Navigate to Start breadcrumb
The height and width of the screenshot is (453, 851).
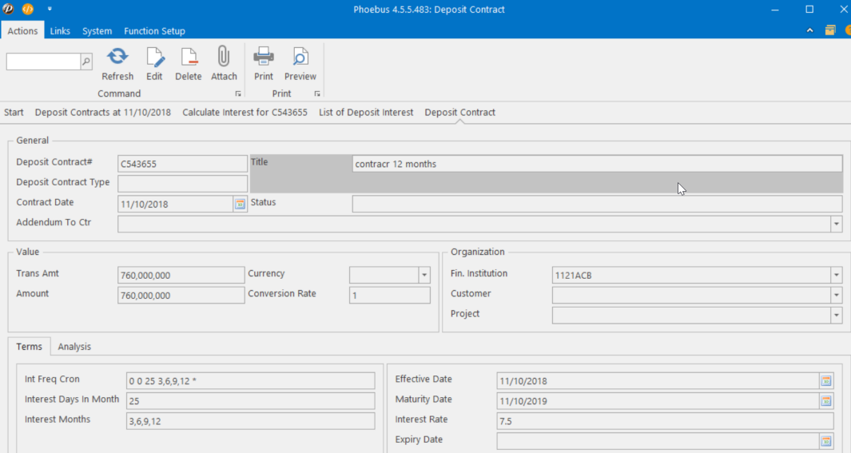point(14,113)
